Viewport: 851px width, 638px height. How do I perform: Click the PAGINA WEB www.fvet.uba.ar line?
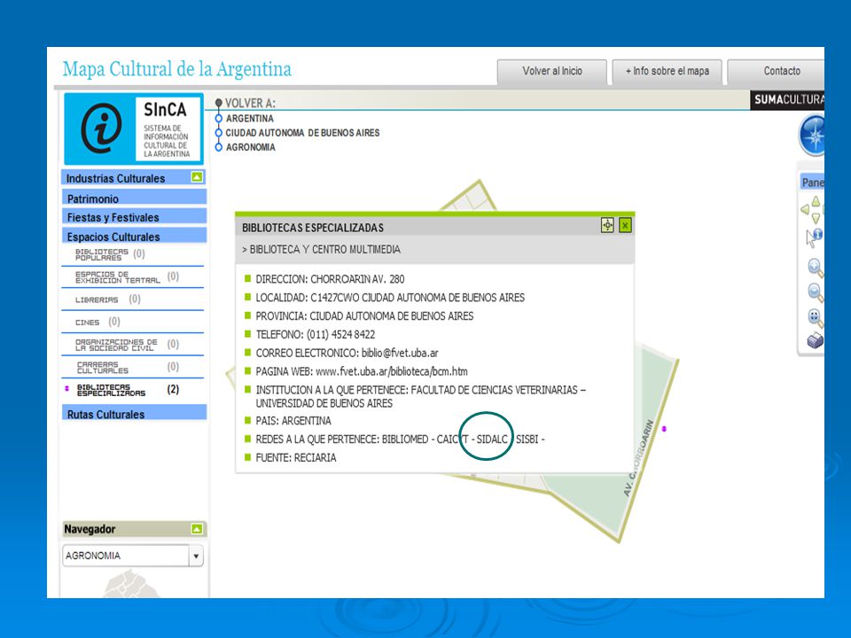pyautogui.click(x=362, y=371)
